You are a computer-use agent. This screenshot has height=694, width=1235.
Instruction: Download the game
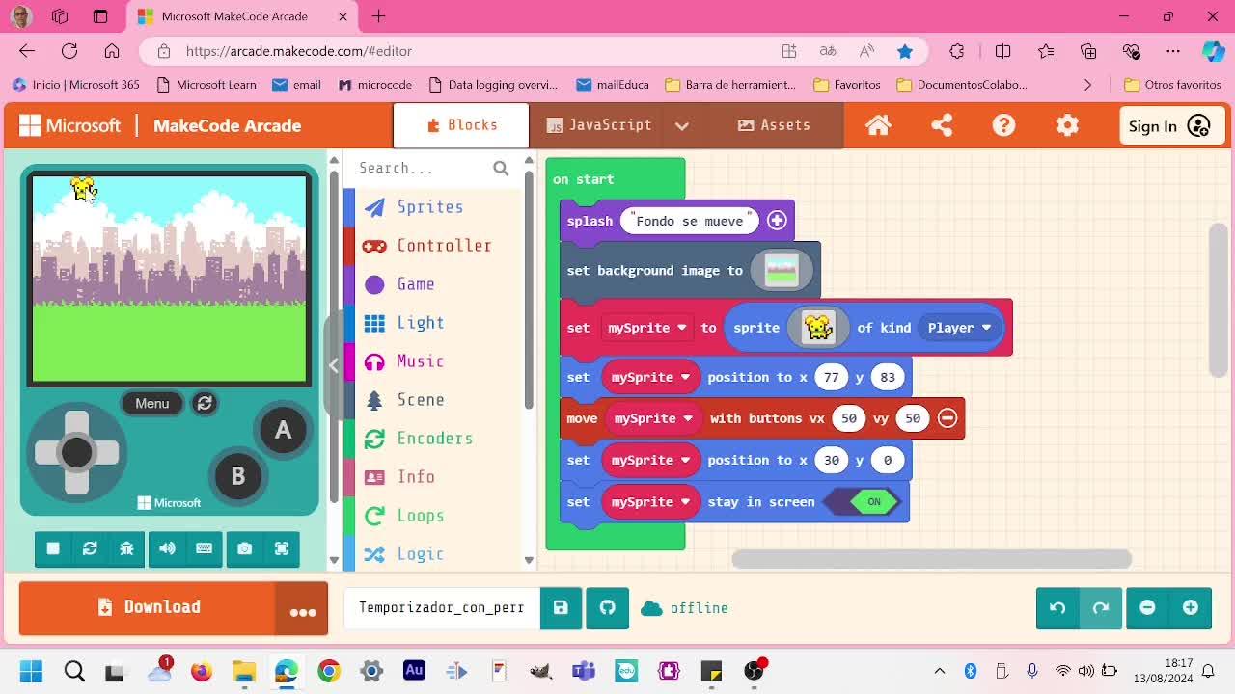pyautogui.click(x=148, y=607)
